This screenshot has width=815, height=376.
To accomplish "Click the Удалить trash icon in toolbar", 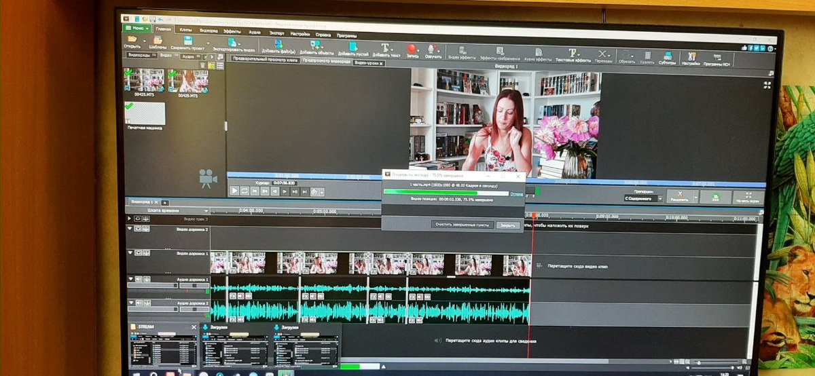I will (647, 55).
